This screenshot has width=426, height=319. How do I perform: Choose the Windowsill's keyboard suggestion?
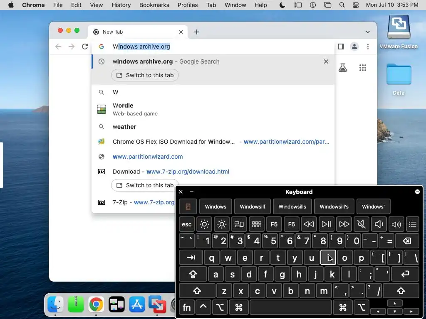(334, 206)
